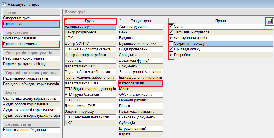Select Реєстрація користувачів menu item
Image resolution: width=274 pixels, height=138 pixels.
click(x=31, y=58)
